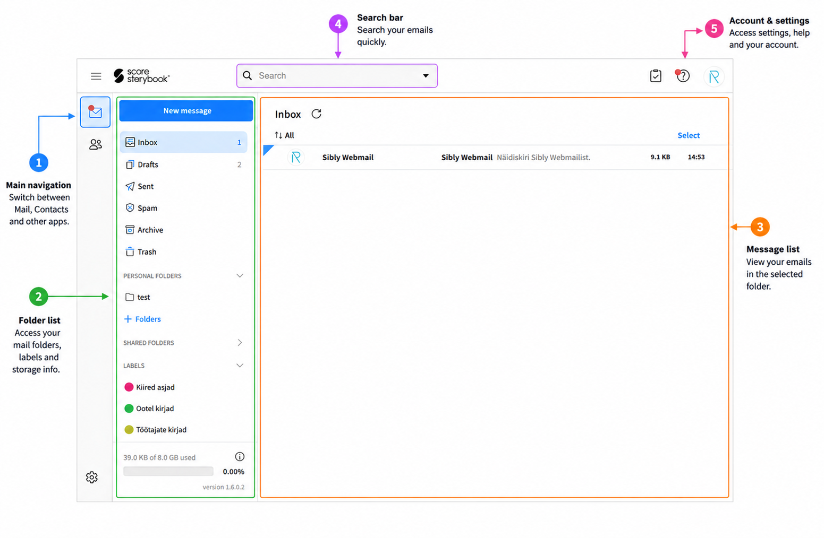
Task: Click the Drafts count 2
Action: [239, 164]
